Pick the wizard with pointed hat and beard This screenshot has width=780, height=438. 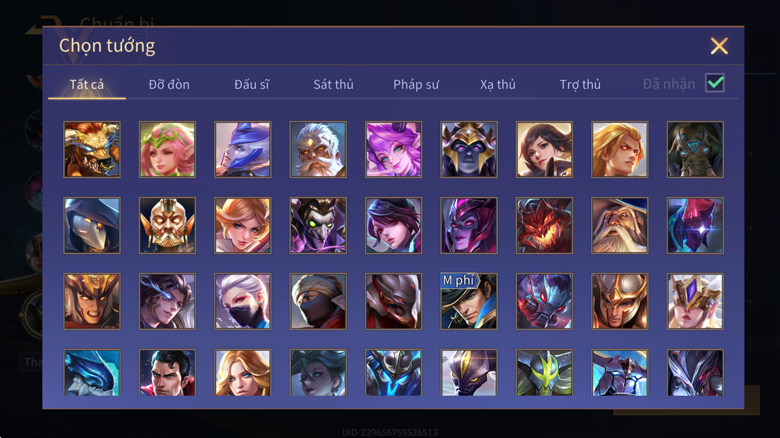[620, 225]
